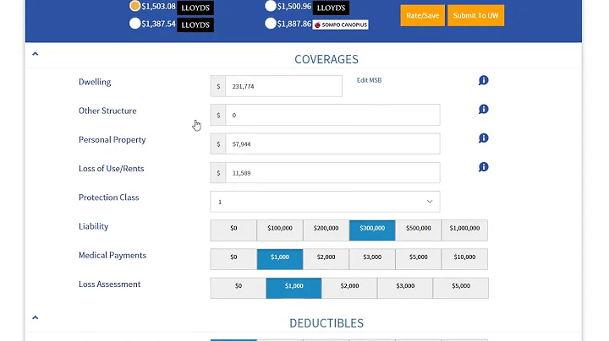Screen dimensions: 609x341
Task: Click the Dwelling amount field
Action: pos(283,86)
